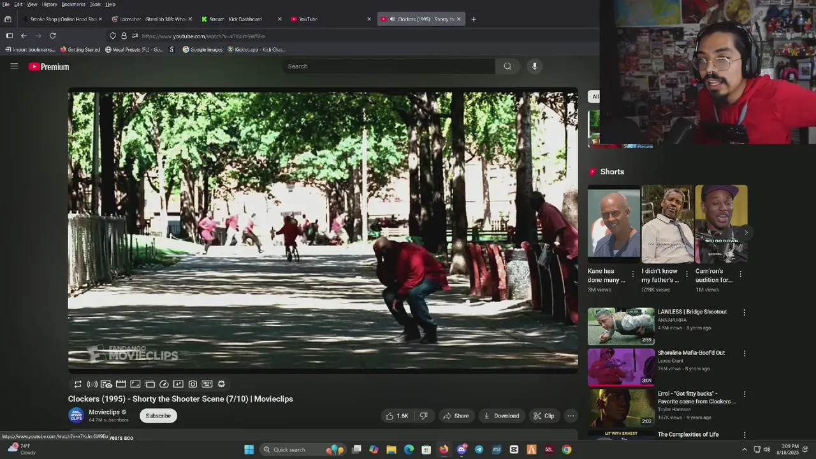Screen dimensions: 816x459
Task: Click the pop-up player dashed window icon
Action: pos(150,384)
